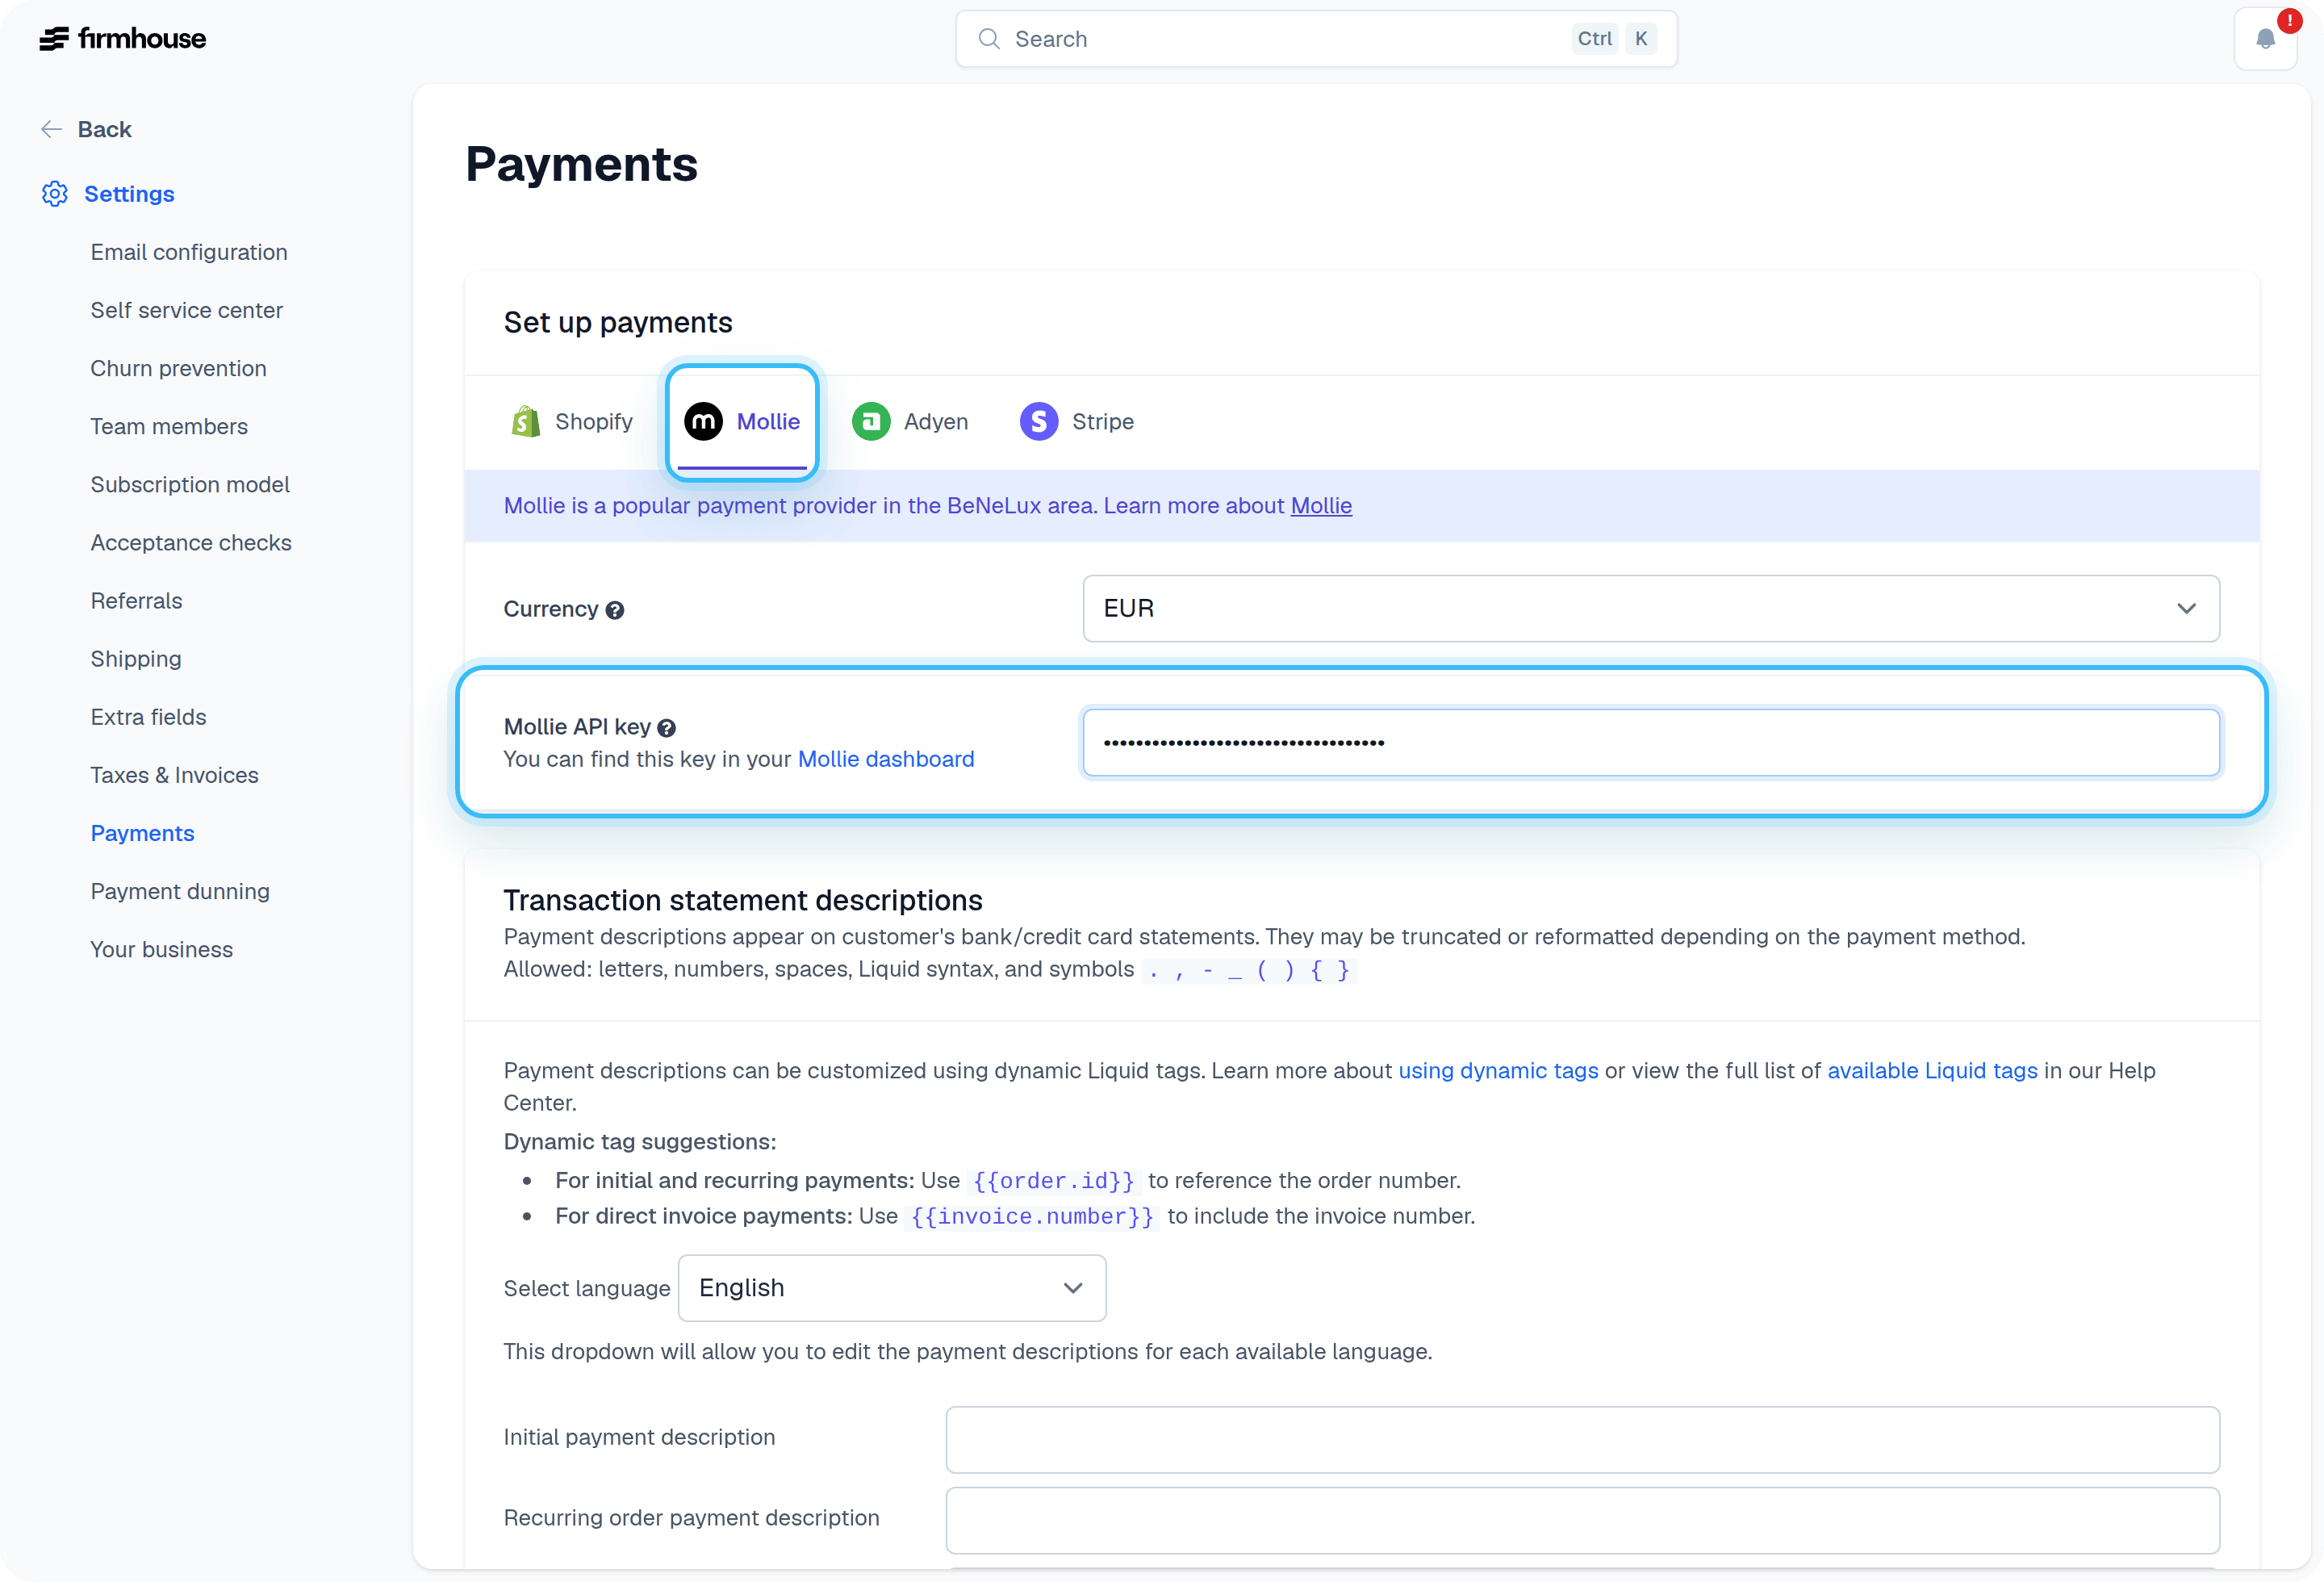Click the firmhouse logo

(123, 39)
